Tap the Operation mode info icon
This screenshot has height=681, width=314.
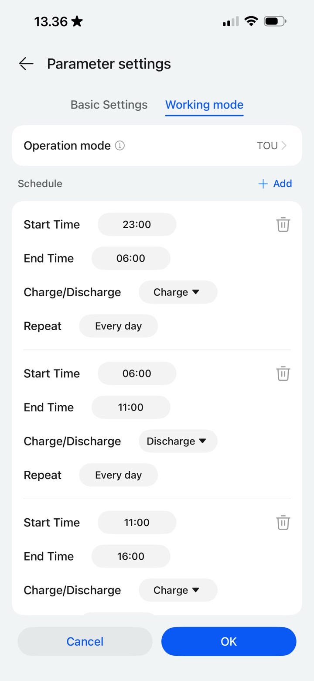coord(120,146)
